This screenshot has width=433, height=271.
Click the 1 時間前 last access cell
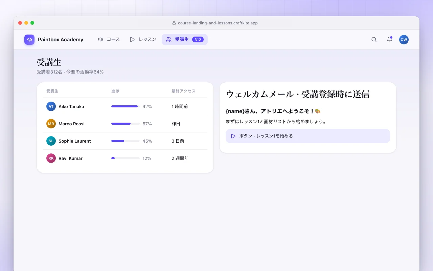pos(180,106)
